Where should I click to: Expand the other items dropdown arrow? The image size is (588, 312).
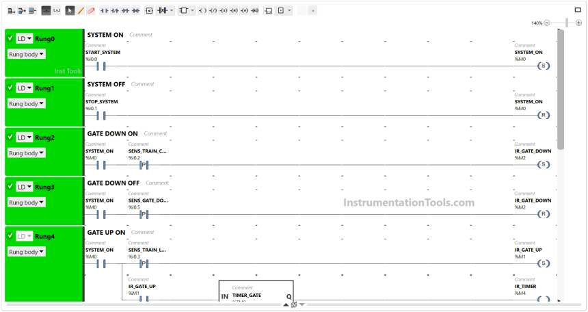289,10
